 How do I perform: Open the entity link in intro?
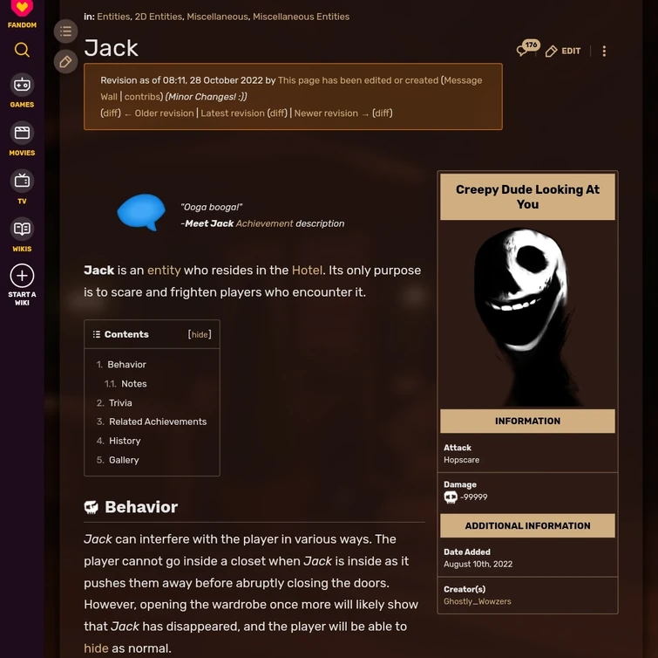click(164, 271)
